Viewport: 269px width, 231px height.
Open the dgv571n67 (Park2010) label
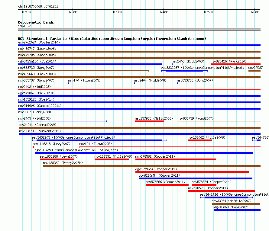pos(36,93)
